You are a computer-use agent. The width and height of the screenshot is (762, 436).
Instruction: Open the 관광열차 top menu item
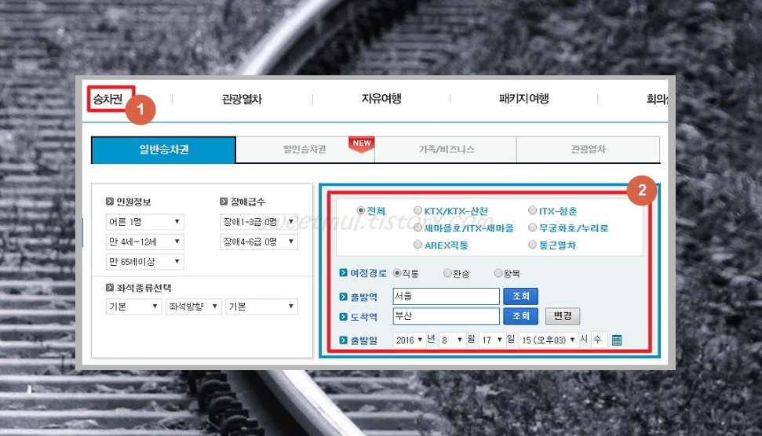242,100
